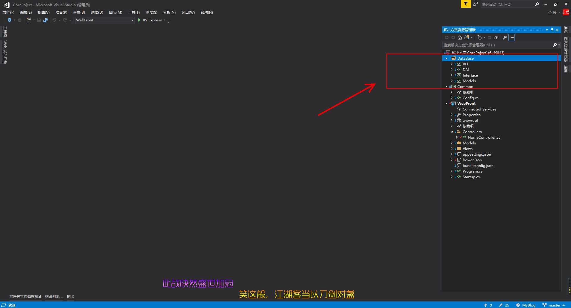Collapse the DataBase folder node
Screen dimensions: 571x308
click(x=446, y=59)
